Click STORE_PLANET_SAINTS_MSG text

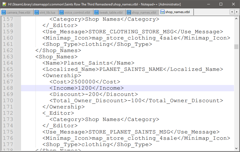tap(129, 132)
